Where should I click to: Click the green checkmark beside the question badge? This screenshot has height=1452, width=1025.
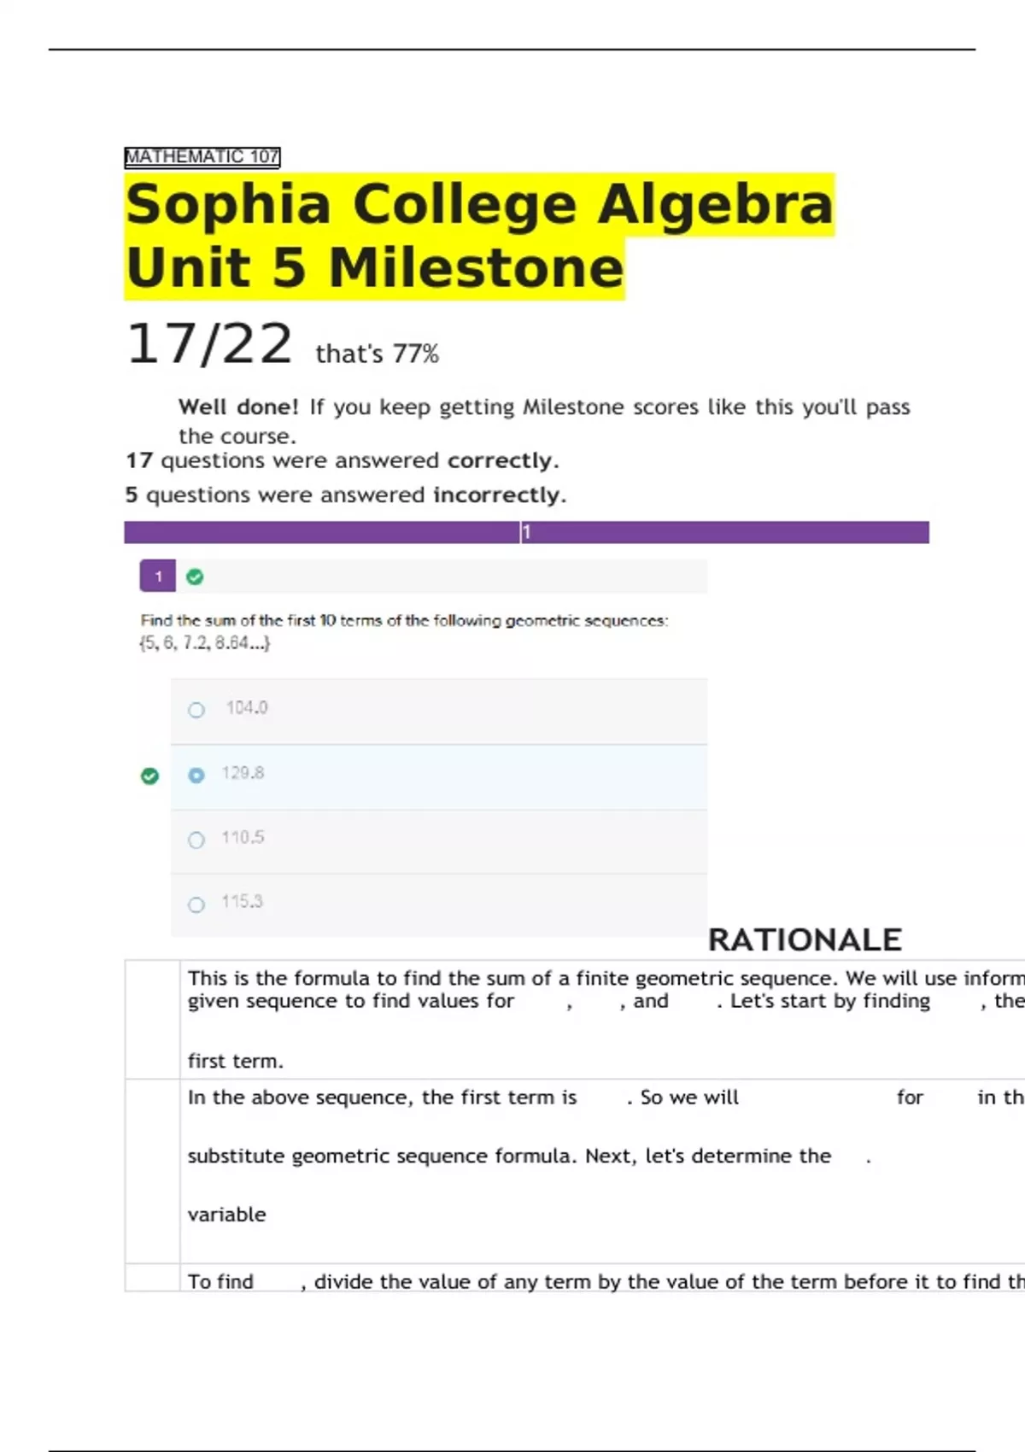(x=195, y=577)
